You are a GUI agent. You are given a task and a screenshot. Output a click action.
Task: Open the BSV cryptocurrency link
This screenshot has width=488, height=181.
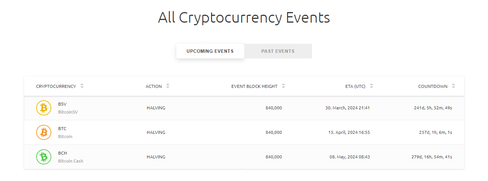click(62, 104)
